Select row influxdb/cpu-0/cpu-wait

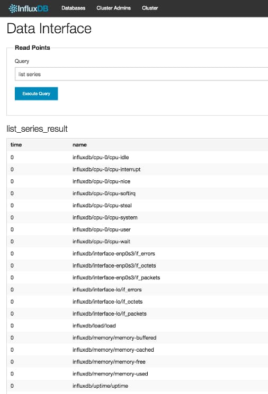137,242
